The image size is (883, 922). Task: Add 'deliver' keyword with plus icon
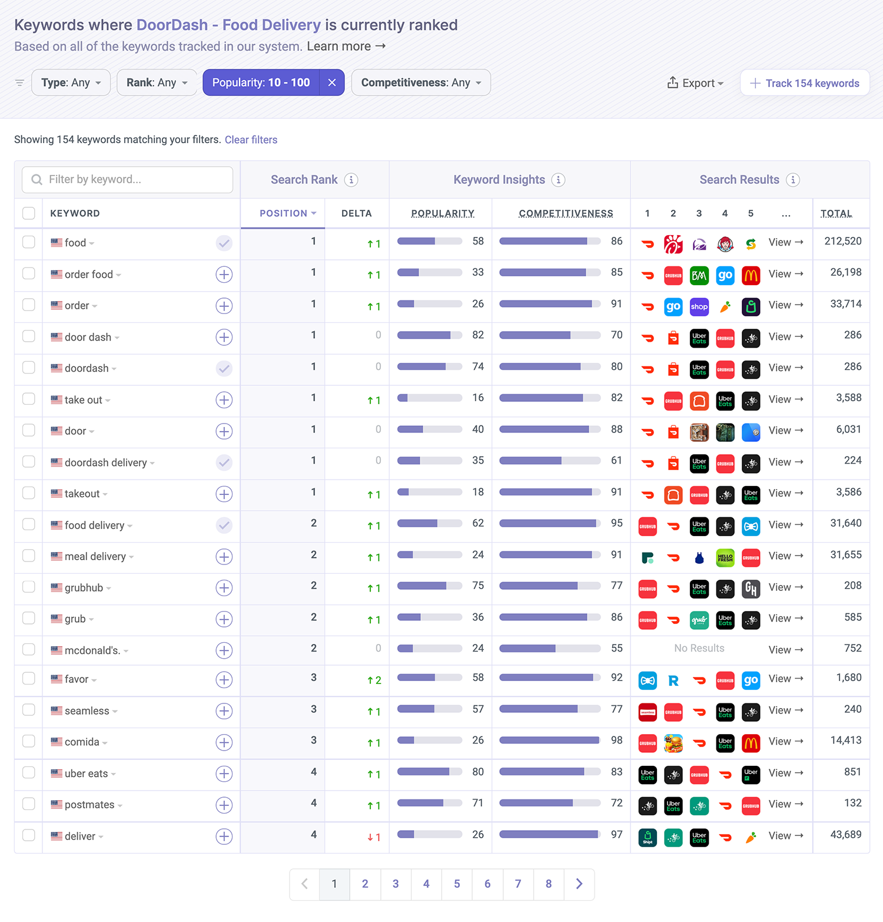click(224, 837)
